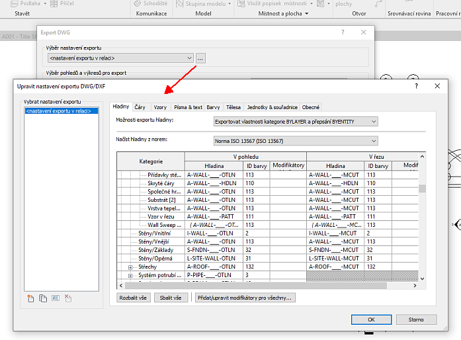The width and height of the screenshot is (461, 340).
Task: Click V pohledu layer cell S-FNDN-___-OTLN
Action: tap(214, 250)
